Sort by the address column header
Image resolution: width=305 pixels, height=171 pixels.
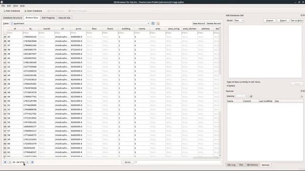tap(205, 28)
